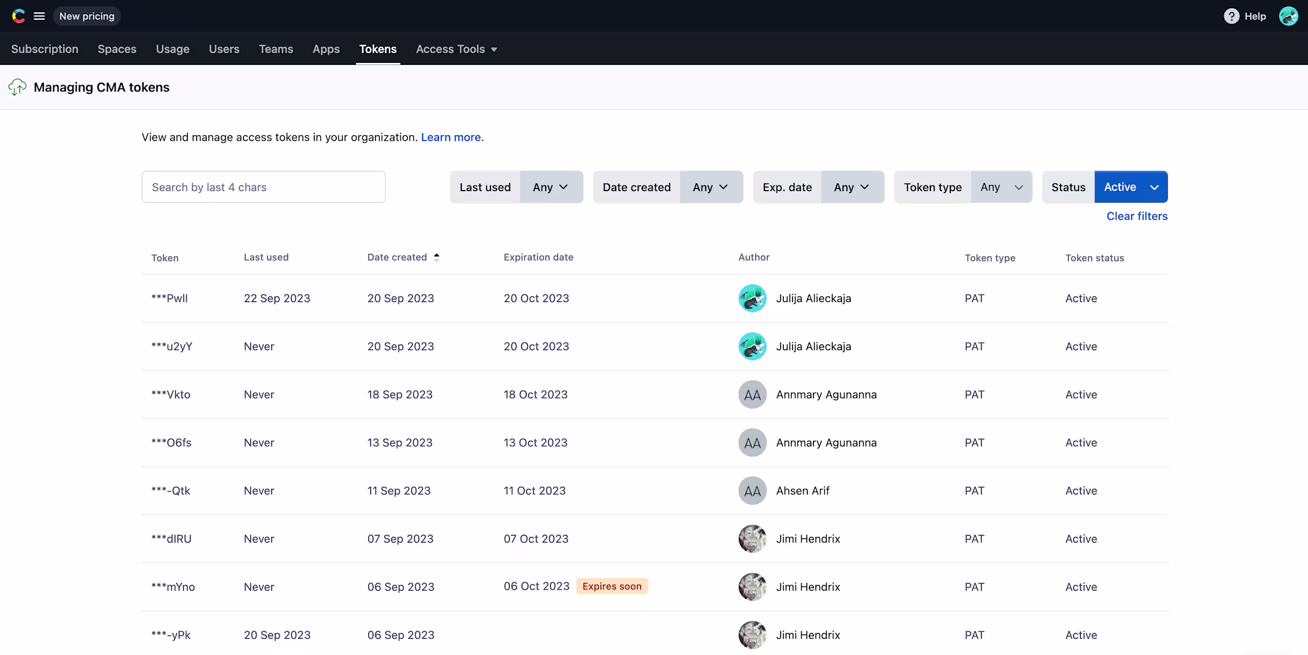Click the Author column header
The image size is (1308, 655).
click(x=754, y=258)
